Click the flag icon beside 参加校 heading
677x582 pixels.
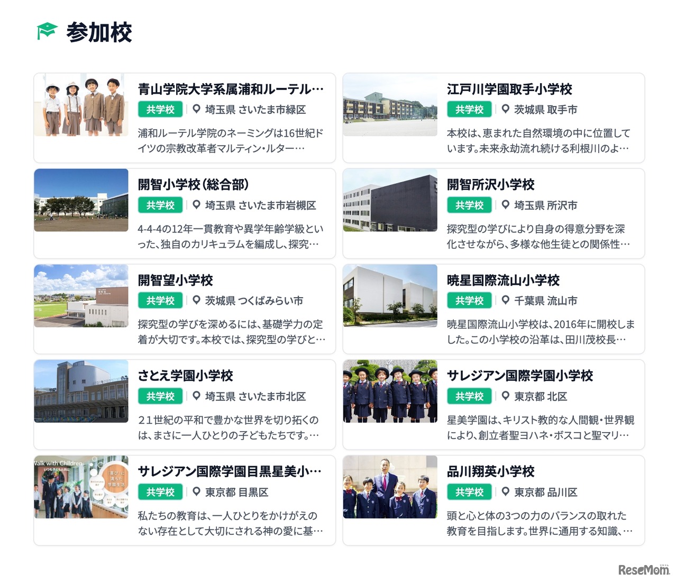(47, 32)
